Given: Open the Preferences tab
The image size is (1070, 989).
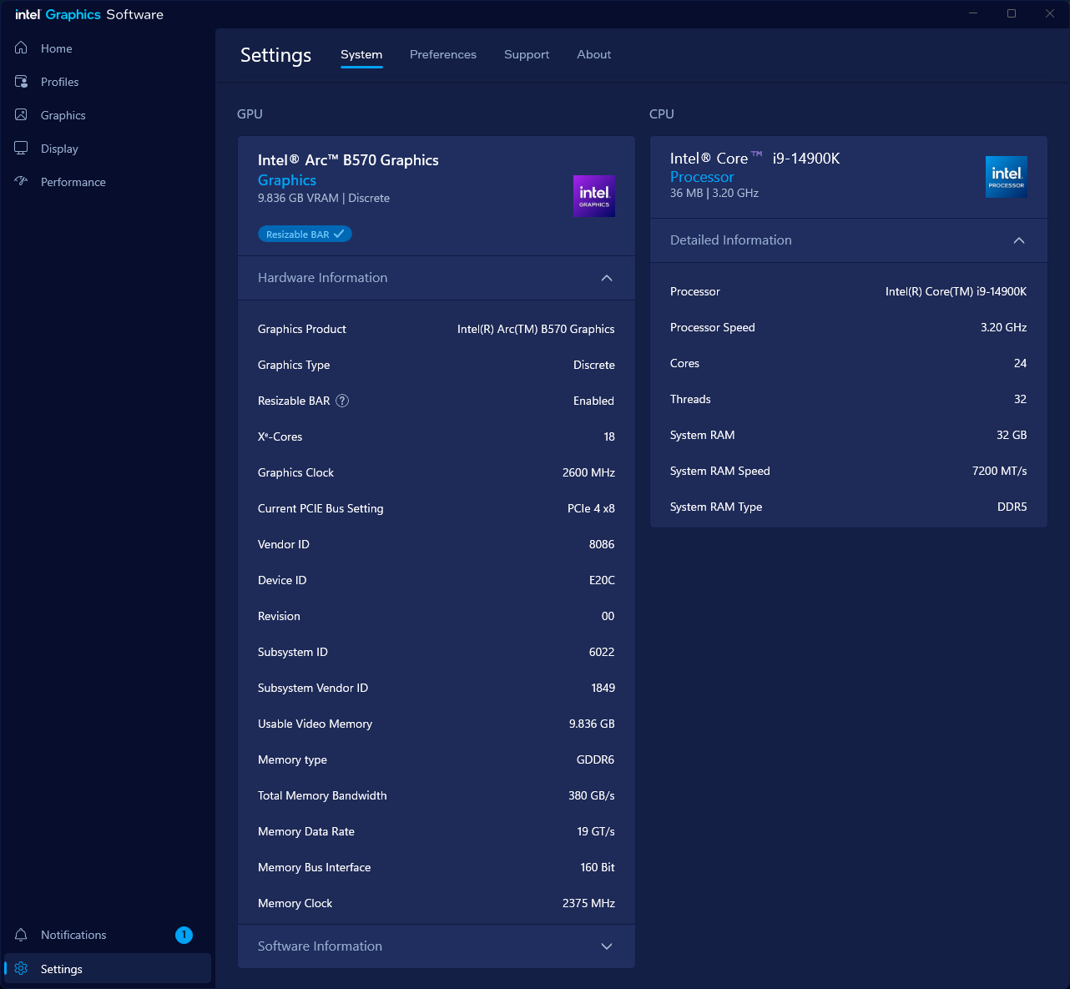Looking at the screenshot, I should click(443, 54).
